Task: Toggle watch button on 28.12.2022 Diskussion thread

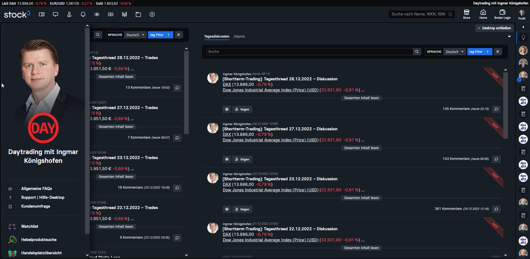Action: tap(227, 109)
